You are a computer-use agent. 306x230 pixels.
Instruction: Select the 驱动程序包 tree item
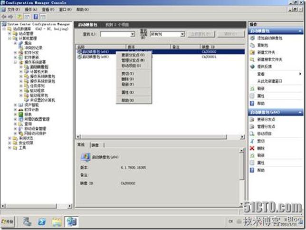39,96
